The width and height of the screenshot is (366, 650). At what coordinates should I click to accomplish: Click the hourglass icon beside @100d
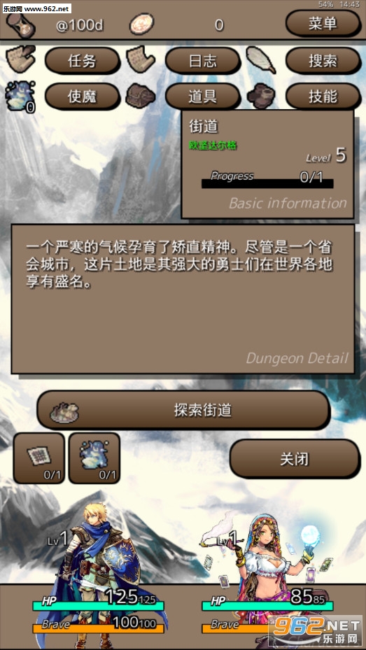[22, 25]
